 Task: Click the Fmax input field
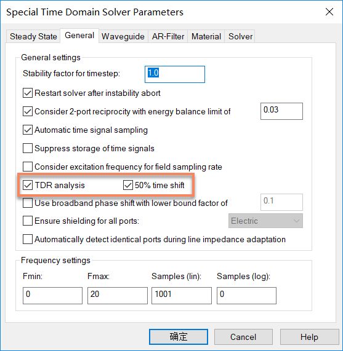pos(118,296)
